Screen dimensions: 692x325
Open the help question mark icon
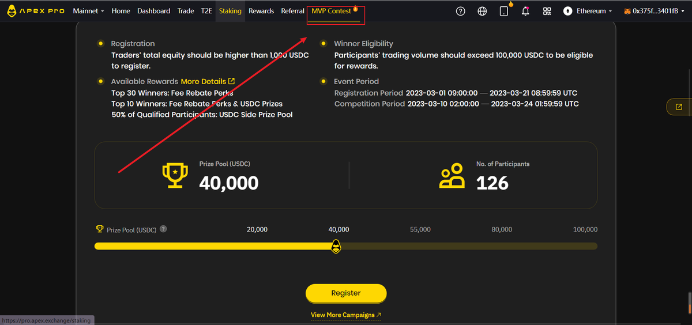point(460,11)
